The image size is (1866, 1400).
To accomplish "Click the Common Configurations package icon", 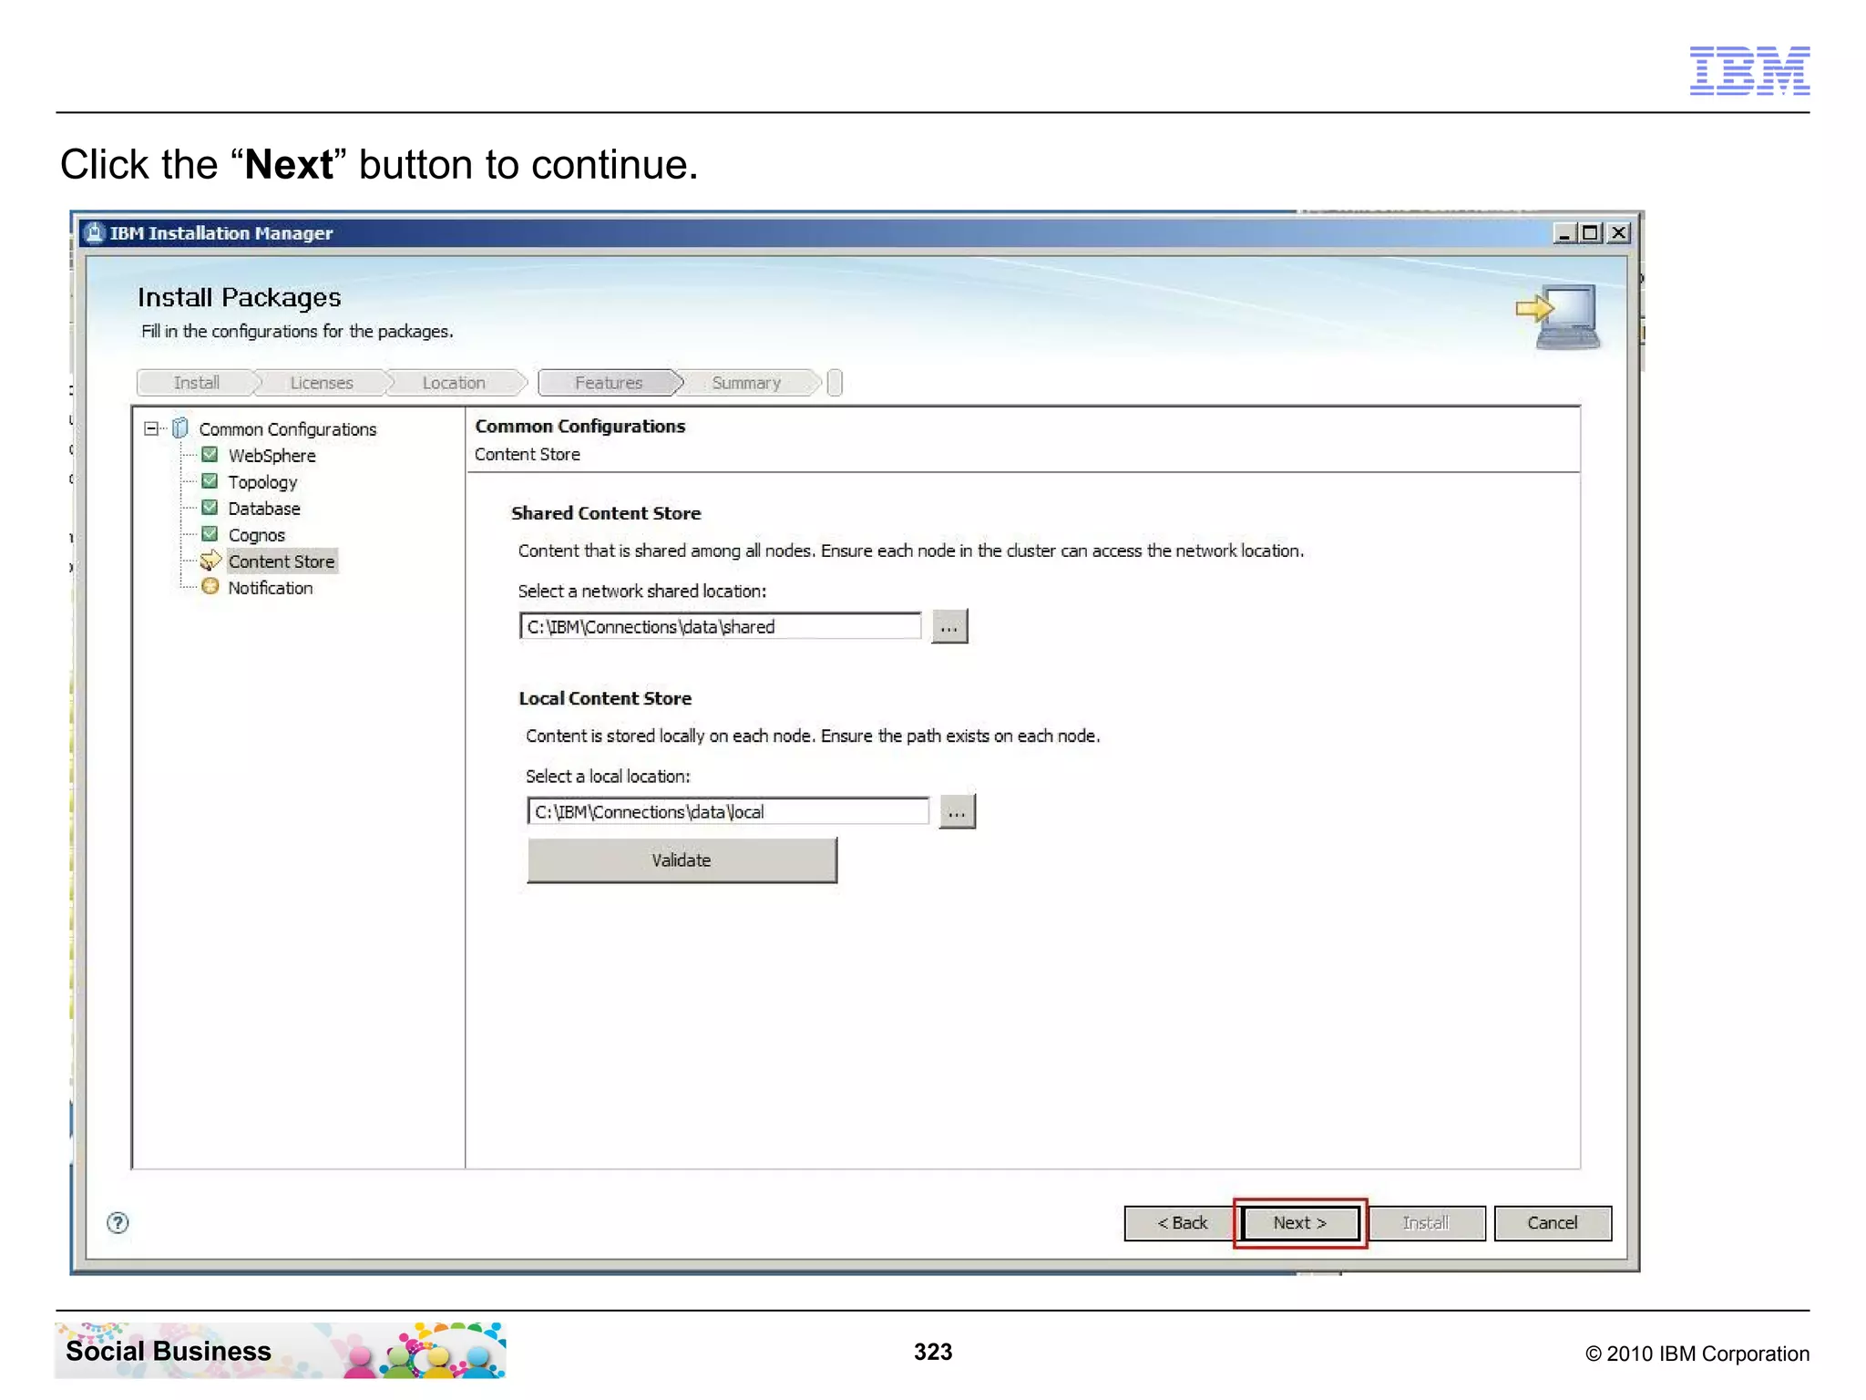I will click(180, 428).
